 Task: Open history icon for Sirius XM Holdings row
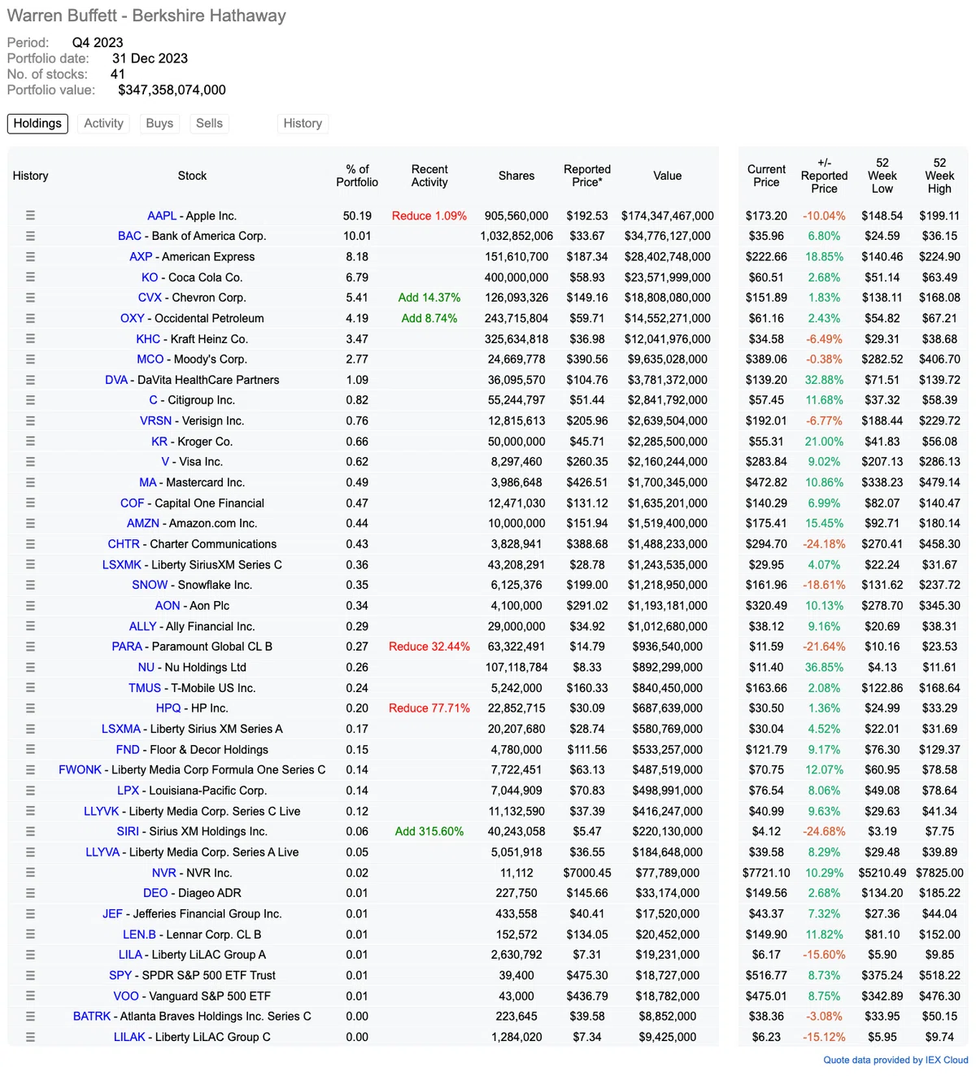(30, 831)
